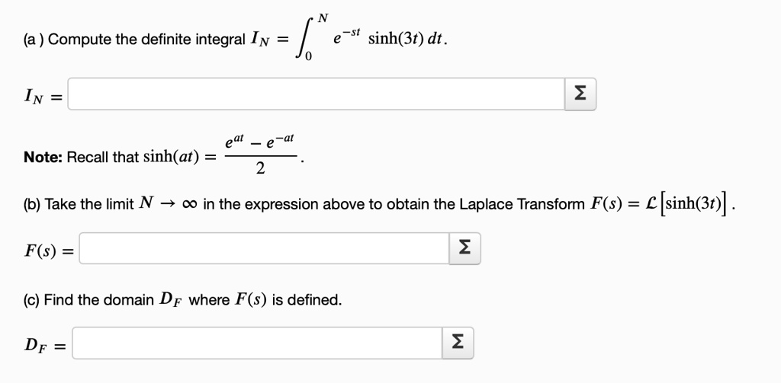Screen dimensions: 781x383
Task: Click the "F(s) =" label beside second field
Action: [46, 249]
